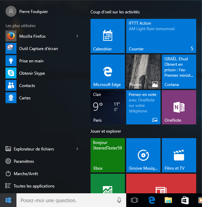Screen dimensions: 202x207
Task: Open the OneNote tile
Action: [x=179, y=107]
